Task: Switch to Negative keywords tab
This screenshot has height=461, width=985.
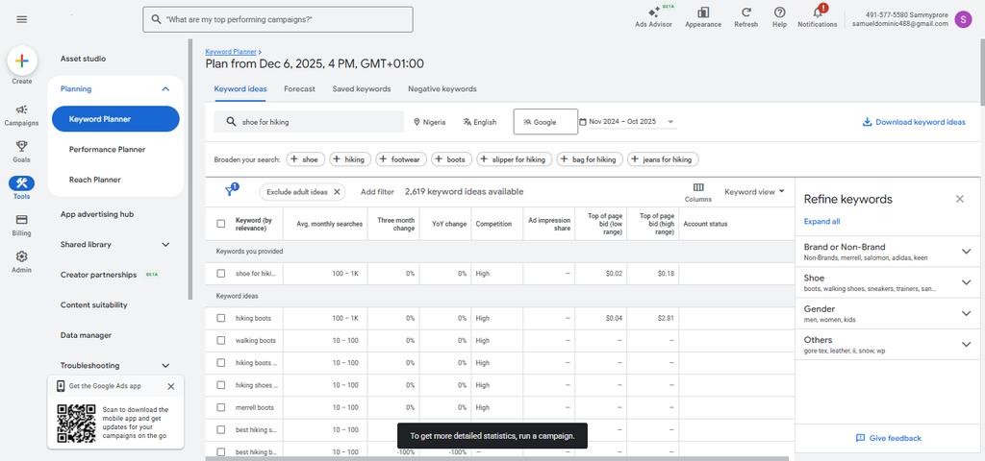Action: point(442,89)
